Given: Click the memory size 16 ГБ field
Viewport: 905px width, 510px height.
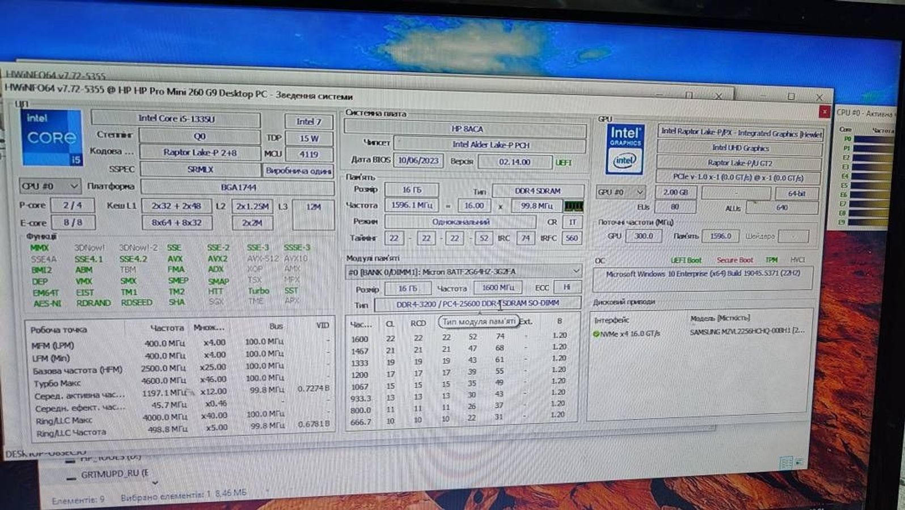Looking at the screenshot, I should point(411,190).
